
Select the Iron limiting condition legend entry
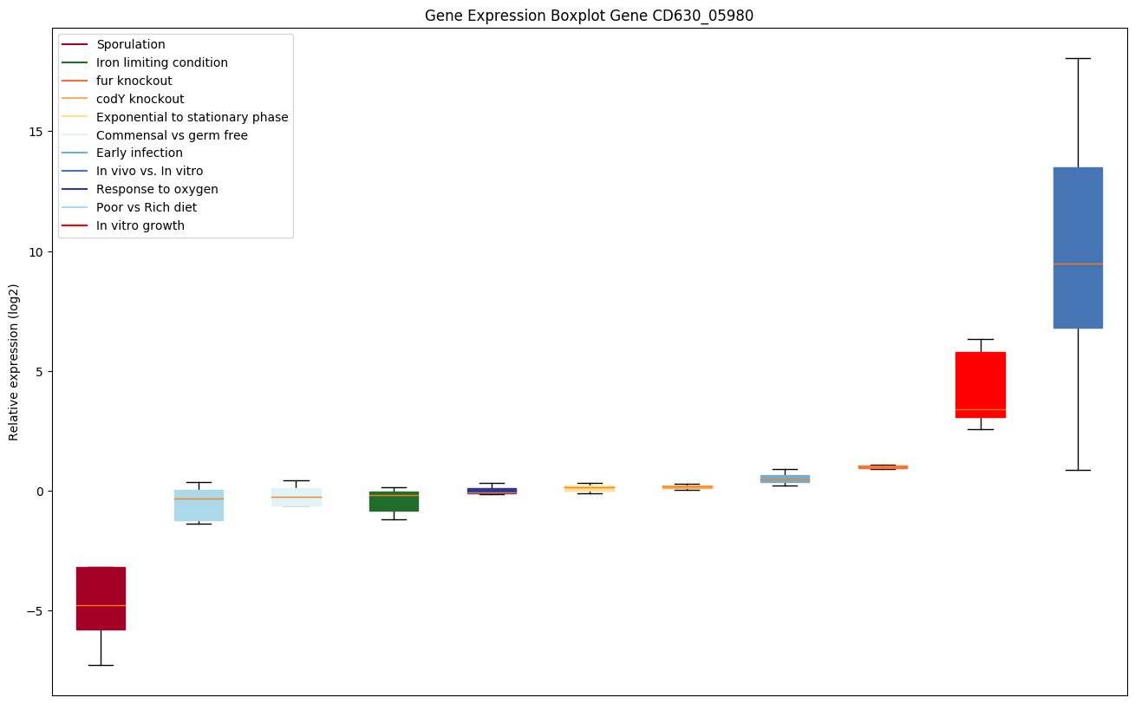tap(161, 62)
